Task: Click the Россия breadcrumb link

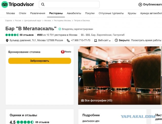Action: (x=18, y=20)
